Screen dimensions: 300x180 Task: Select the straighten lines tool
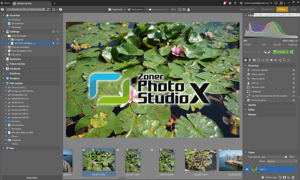258,60
